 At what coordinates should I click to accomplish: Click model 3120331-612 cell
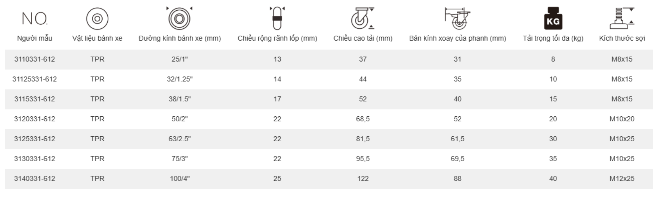pyautogui.click(x=35, y=119)
